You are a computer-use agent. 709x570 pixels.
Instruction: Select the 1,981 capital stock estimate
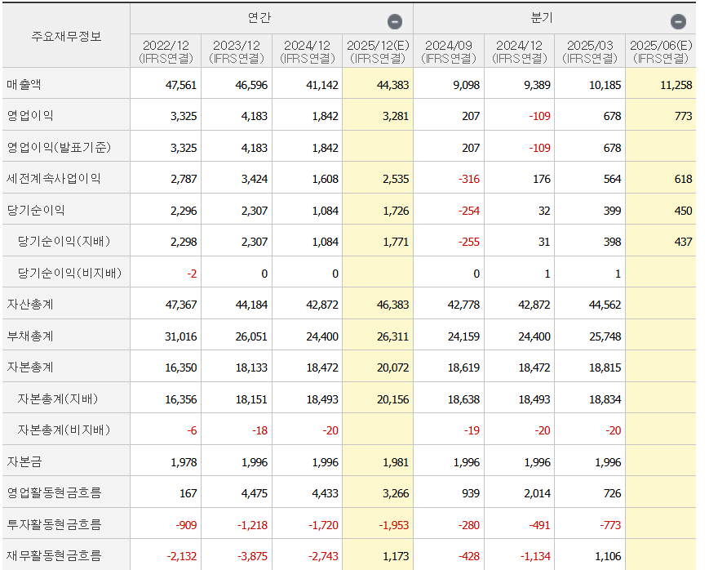[396, 463]
